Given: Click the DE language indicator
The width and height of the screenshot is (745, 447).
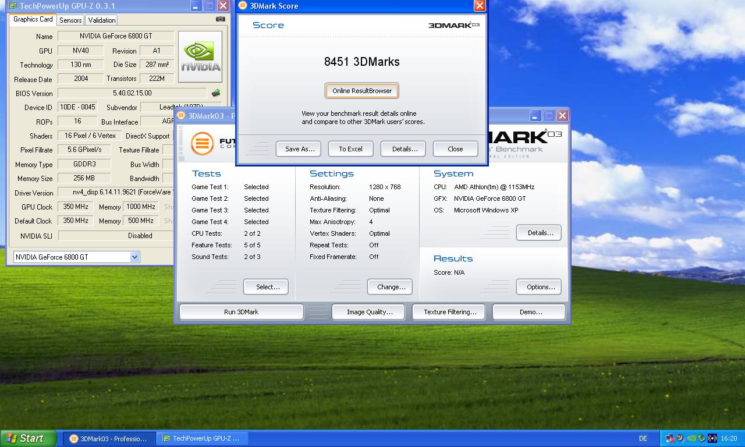Looking at the screenshot, I should [x=643, y=438].
